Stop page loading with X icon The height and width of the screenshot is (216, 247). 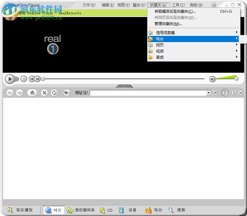45,93
